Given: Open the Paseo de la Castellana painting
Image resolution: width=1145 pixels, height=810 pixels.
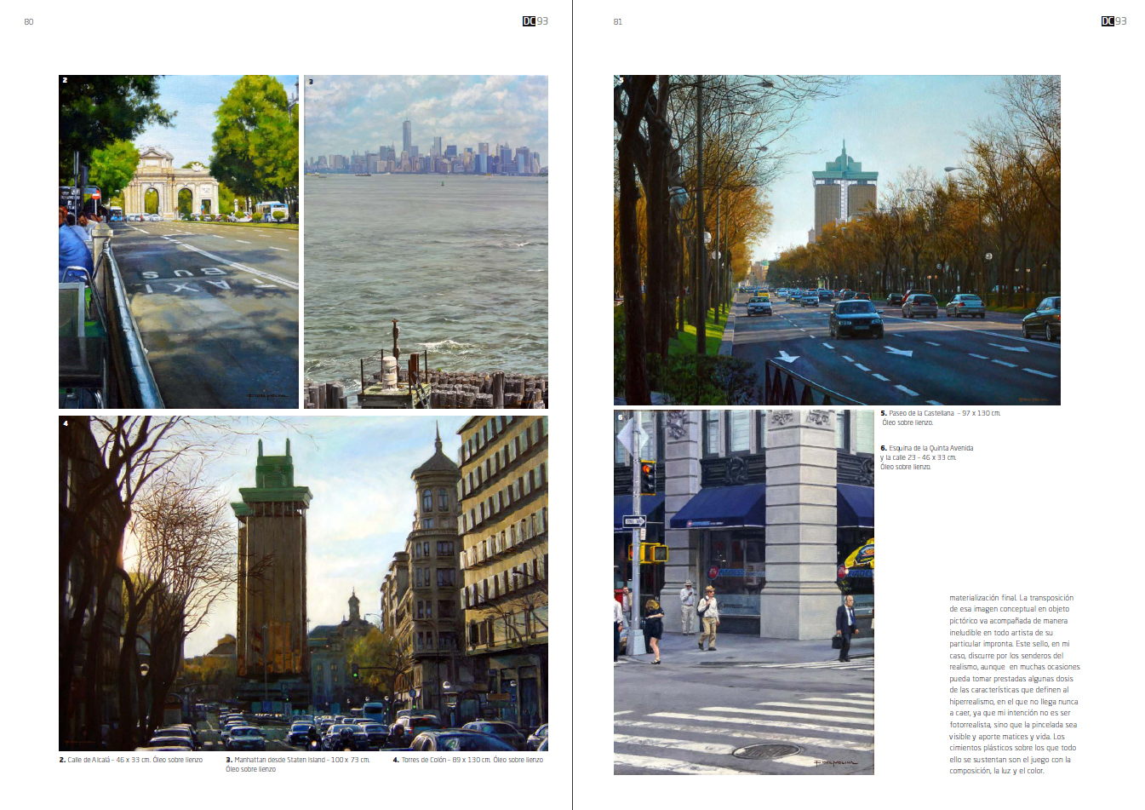Looking at the screenshot, I should tap(837, 240).
